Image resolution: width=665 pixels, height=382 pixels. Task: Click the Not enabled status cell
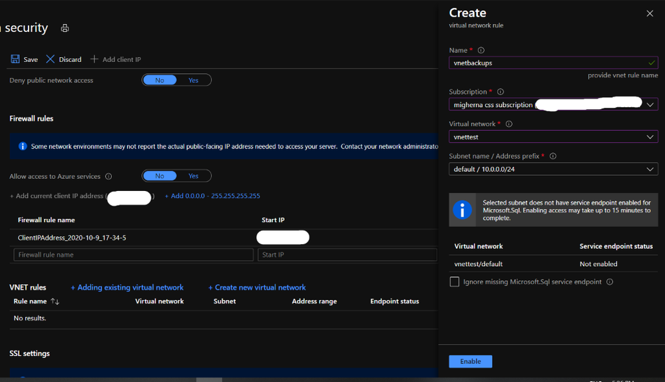(x=598, y=264)
